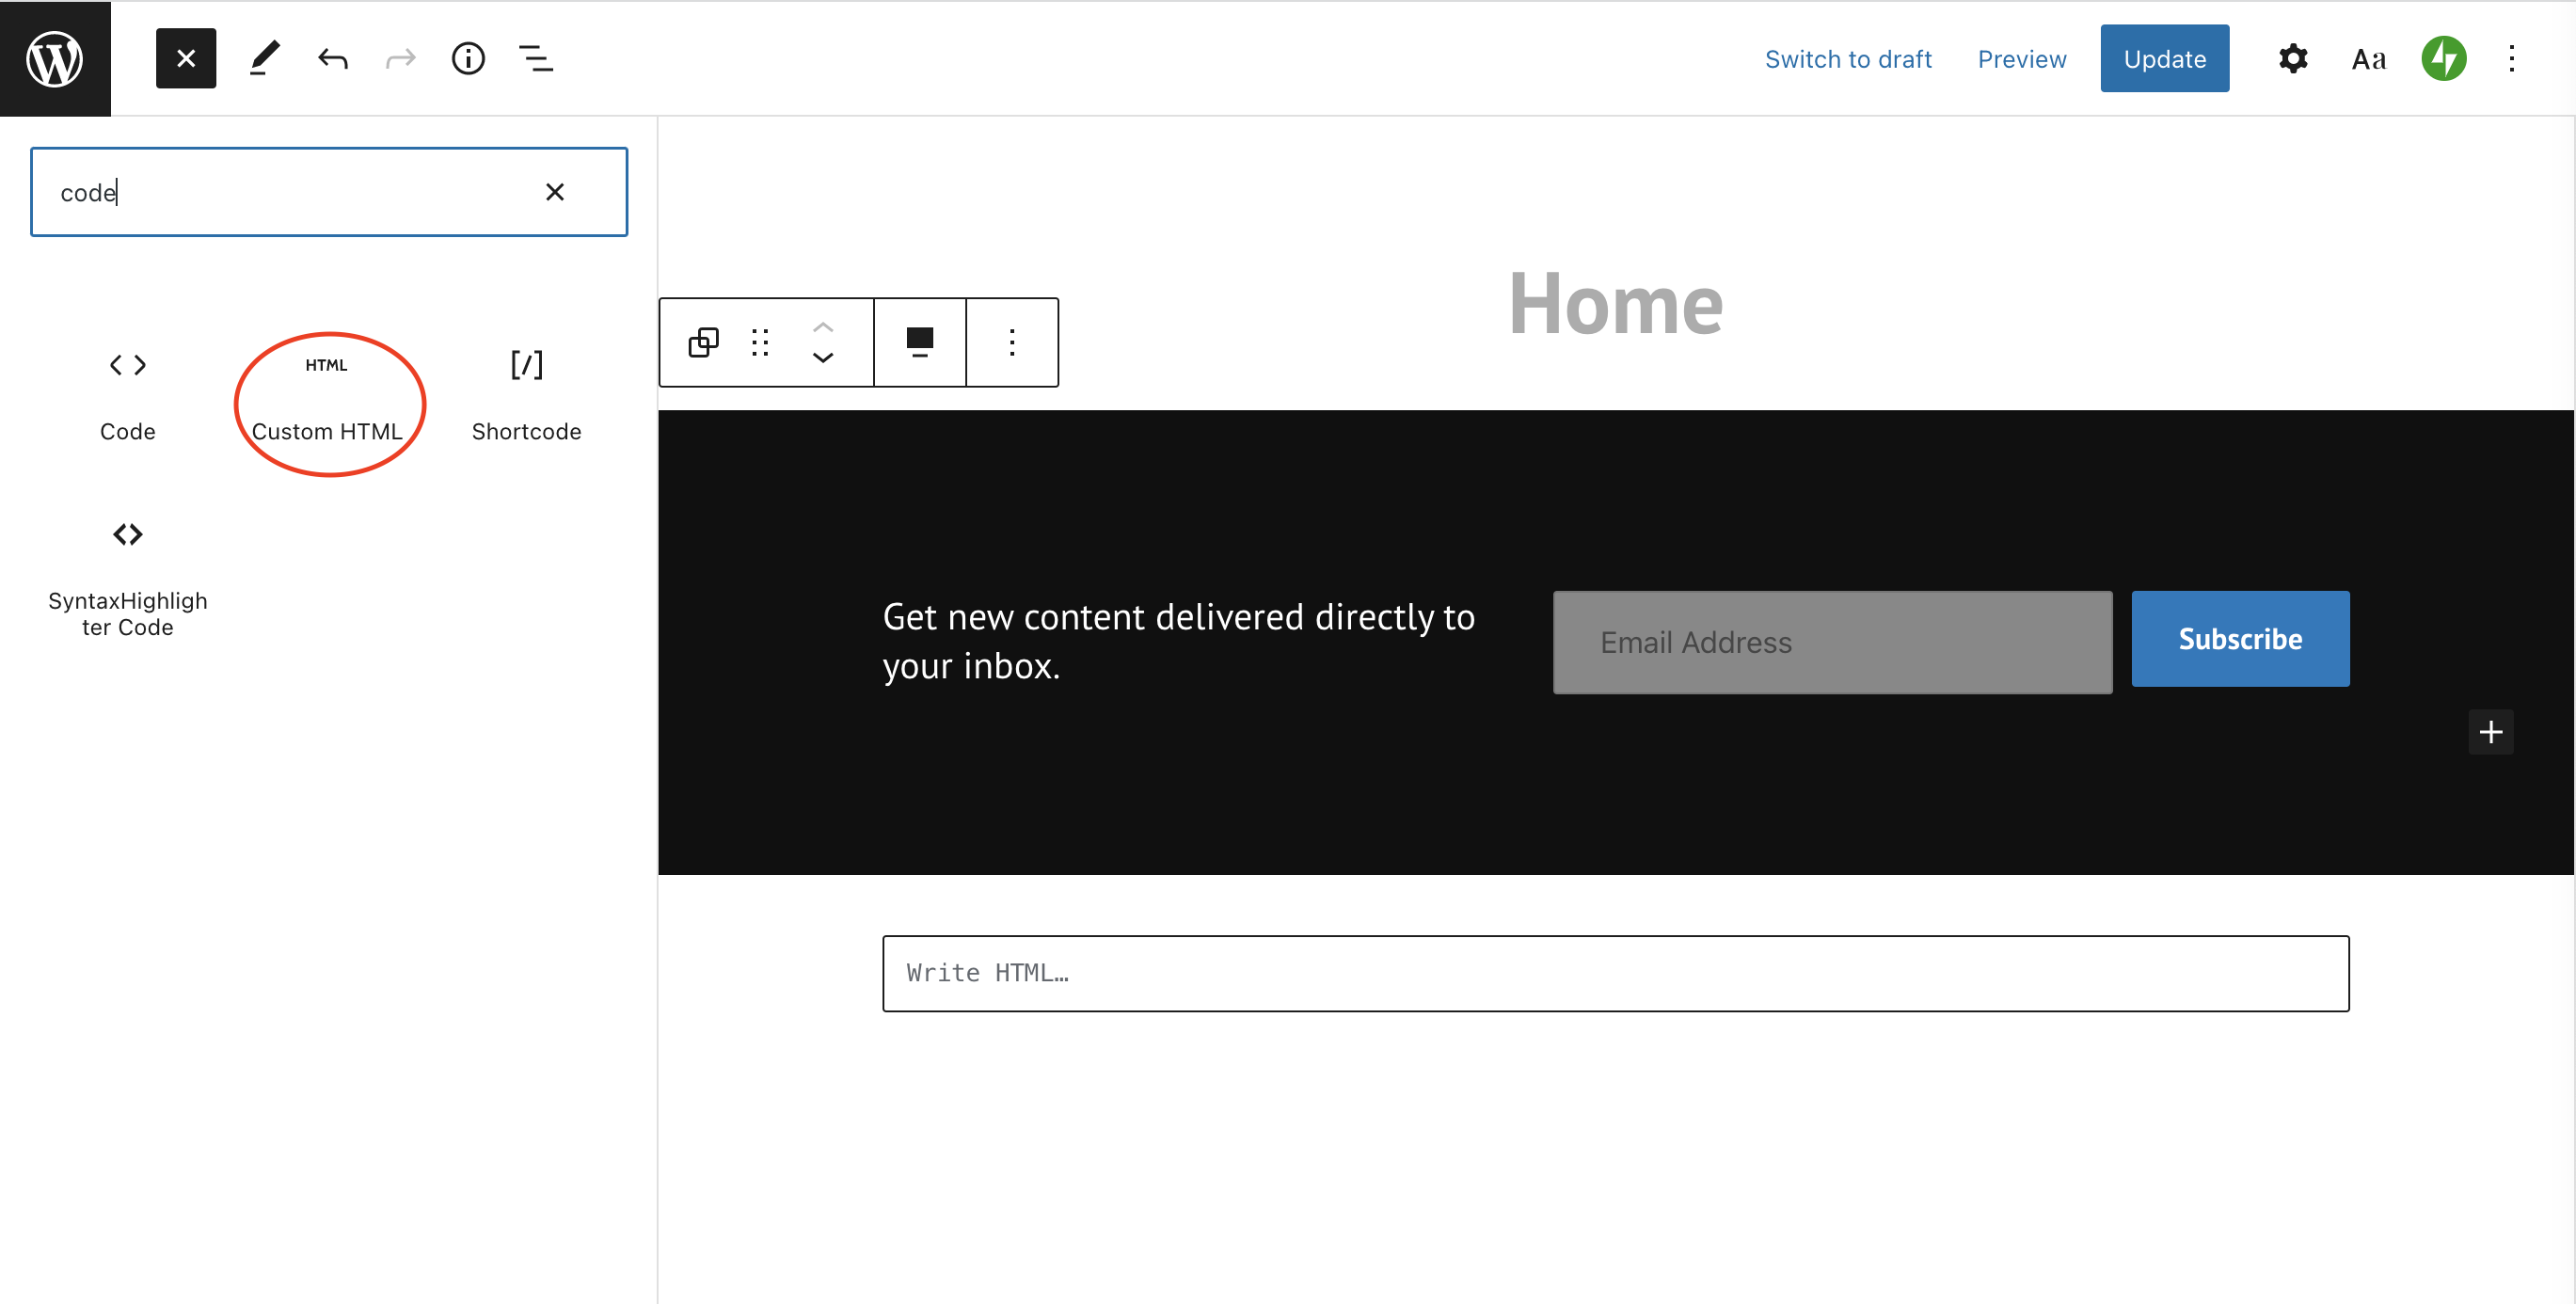
Task: Clear the block search field
Action: tap(555, 192)
